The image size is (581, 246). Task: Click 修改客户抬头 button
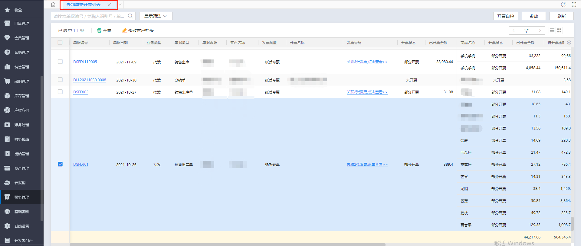click(x=138, y=30)
